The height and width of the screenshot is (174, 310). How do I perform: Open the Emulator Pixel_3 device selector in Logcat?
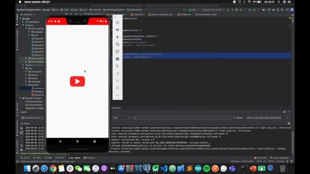pos(32,117)
